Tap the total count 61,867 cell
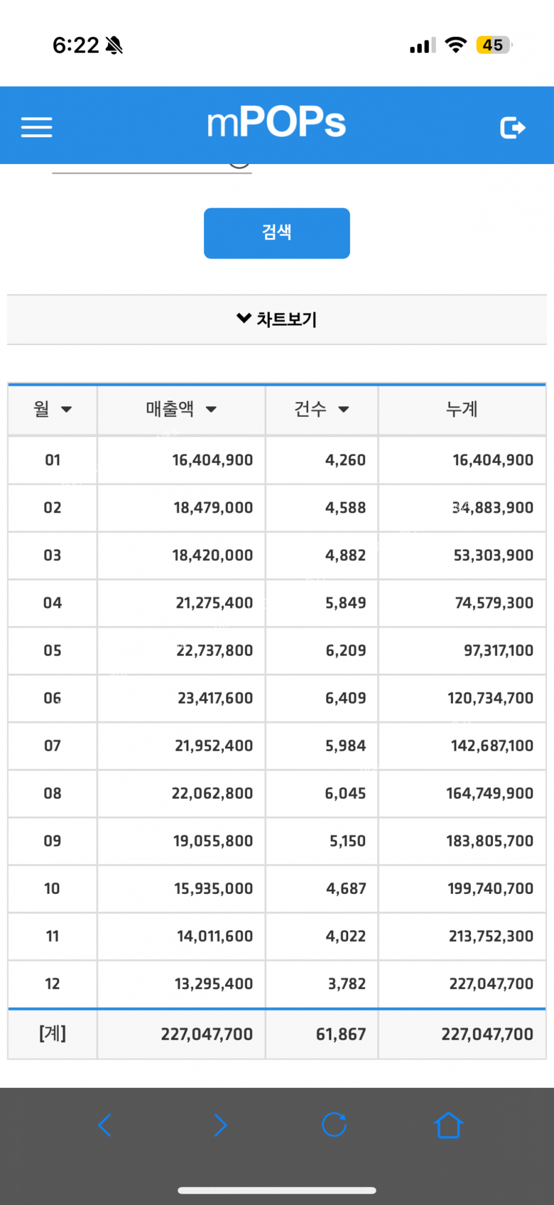This screenshot has height=1205, width=554. pyautogui.click(x=340, y=1034)
